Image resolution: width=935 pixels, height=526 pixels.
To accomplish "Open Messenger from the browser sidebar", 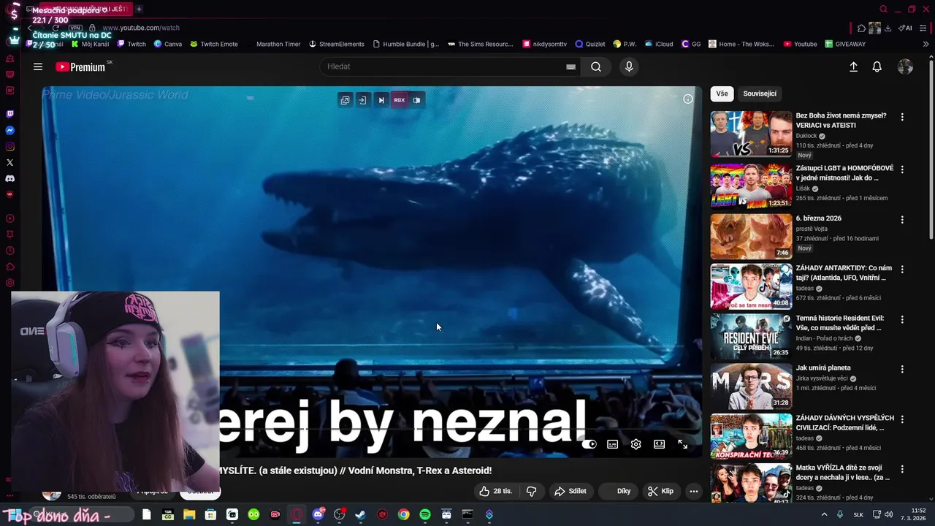I will click(x=9, y=130).
